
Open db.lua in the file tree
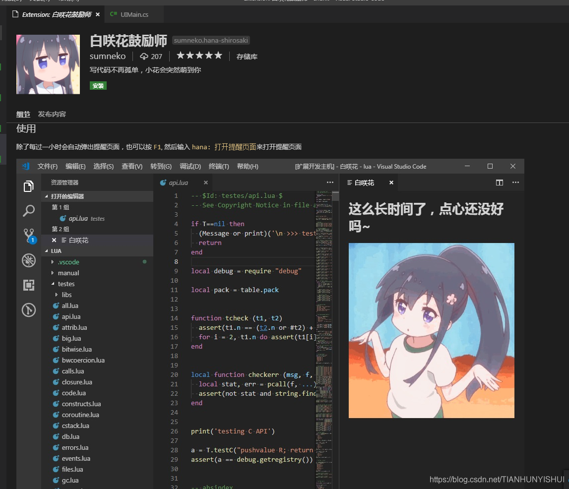tap(97, 436)
